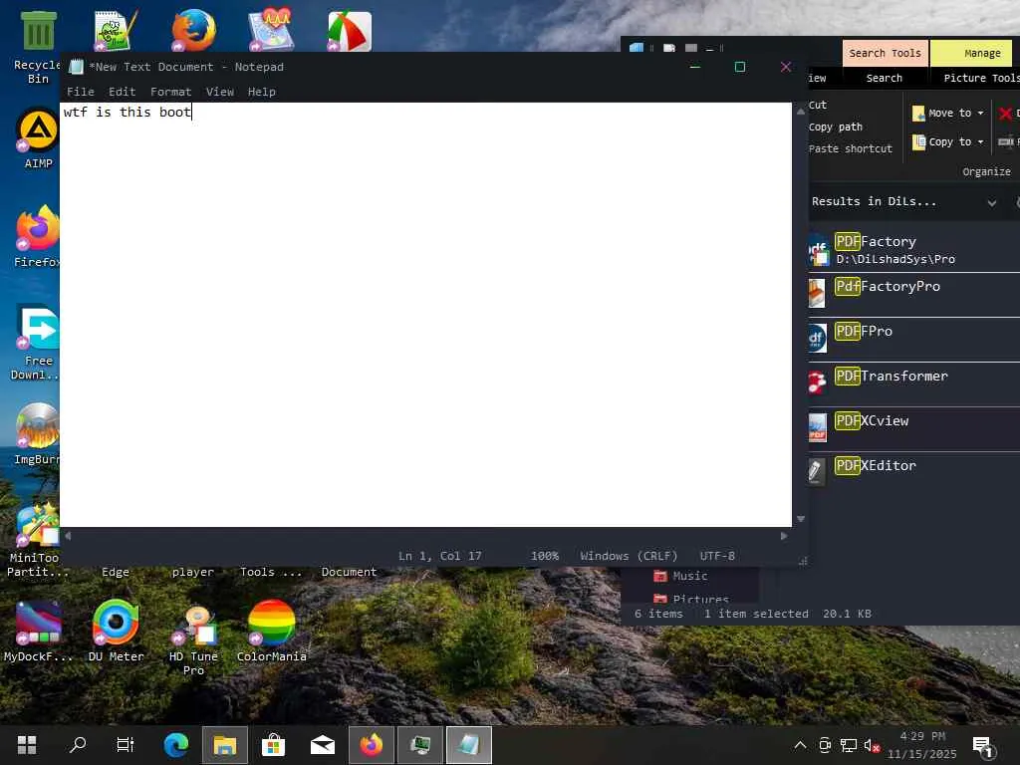Switch to Notepad taskbar button
Image resolution: width=1020 pixels, height=765 pixels.
tap(469, 744)
